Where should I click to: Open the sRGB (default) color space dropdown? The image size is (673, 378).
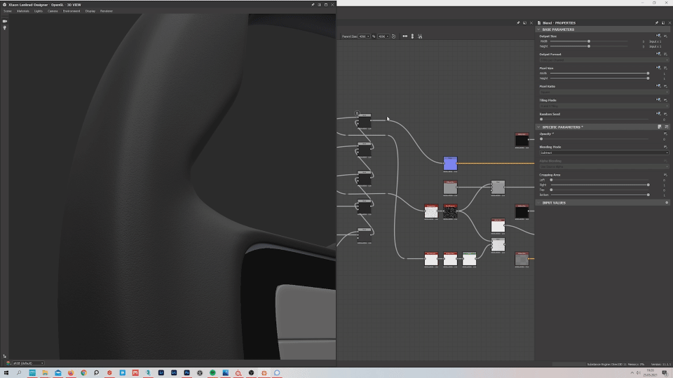point(28,363)
